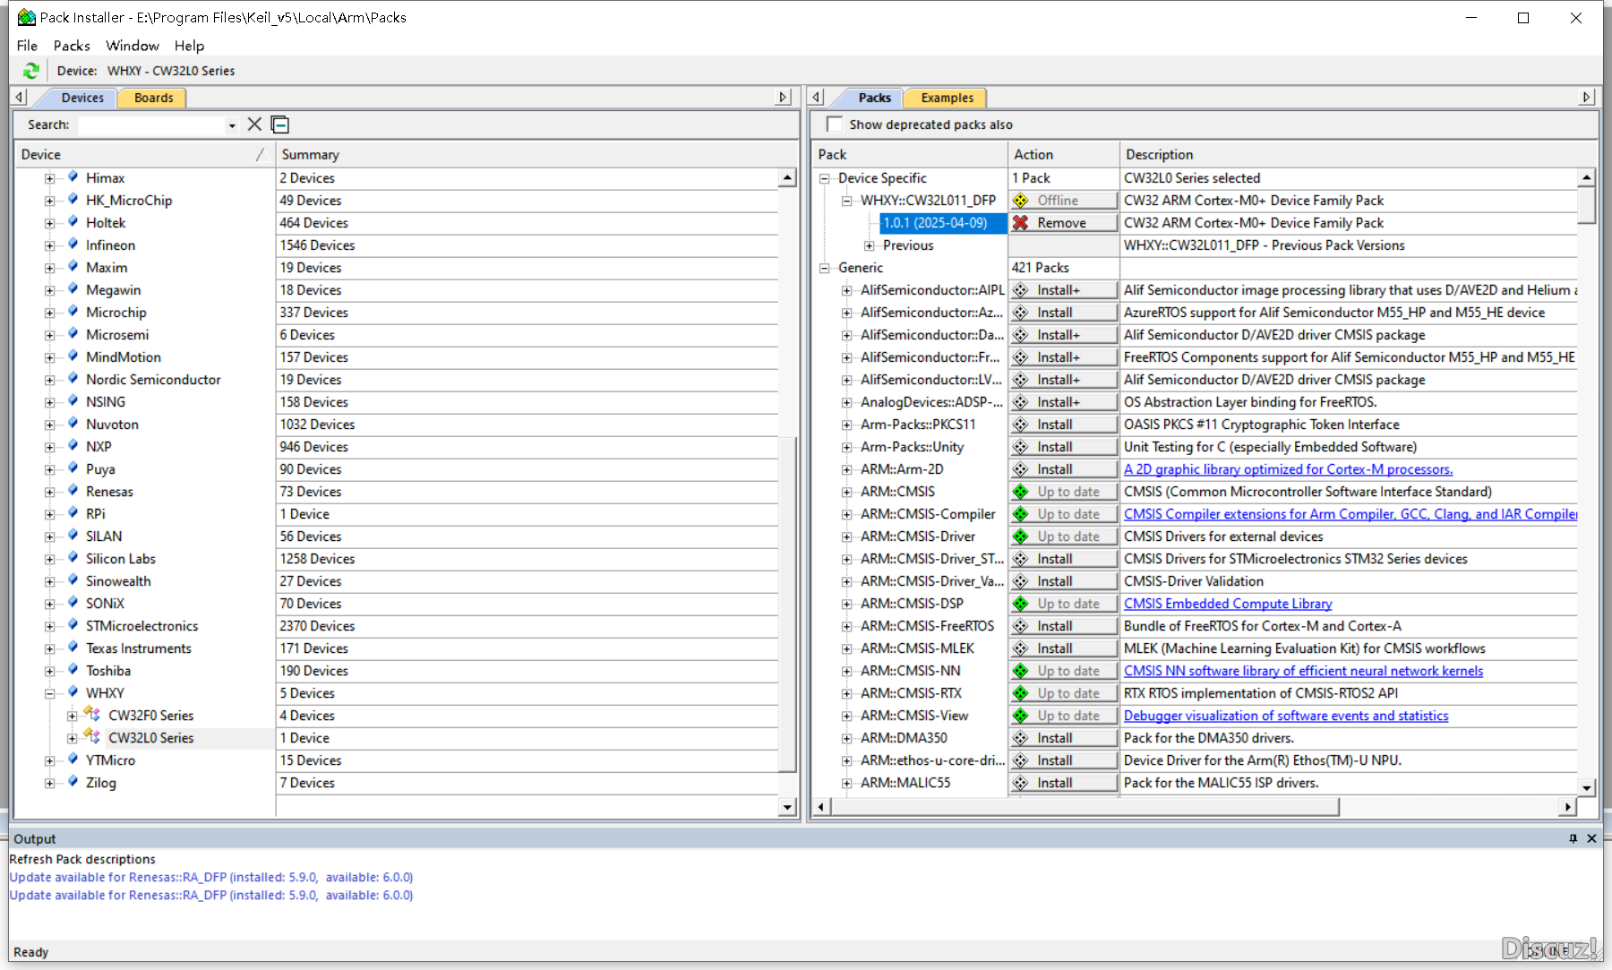Click the Description column header

point(1357,154)
